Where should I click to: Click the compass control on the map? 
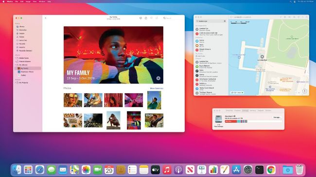[304, 91]
